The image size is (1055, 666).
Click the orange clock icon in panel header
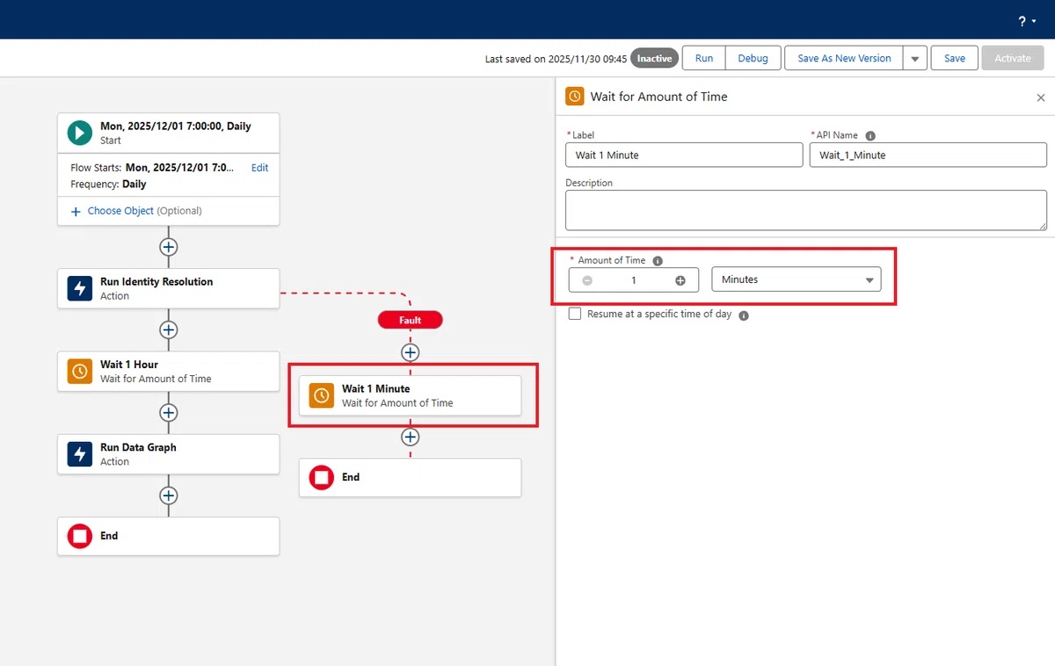[x=575, y=97]
